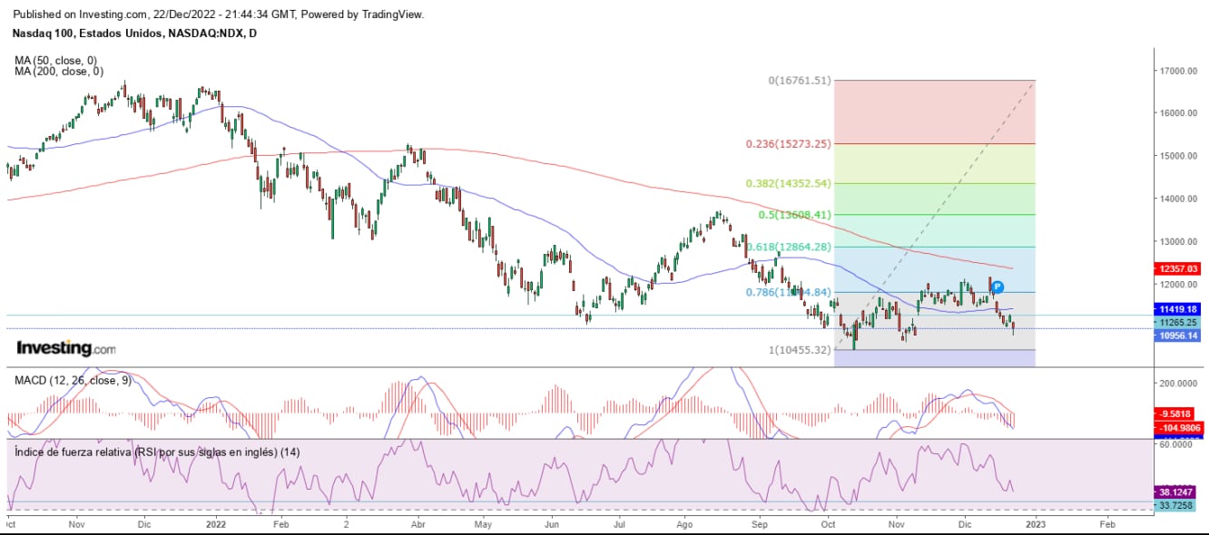Click the blue Fibonacci zone below 0.618
Screen dimensions: 1209x535
click(935, 269)
